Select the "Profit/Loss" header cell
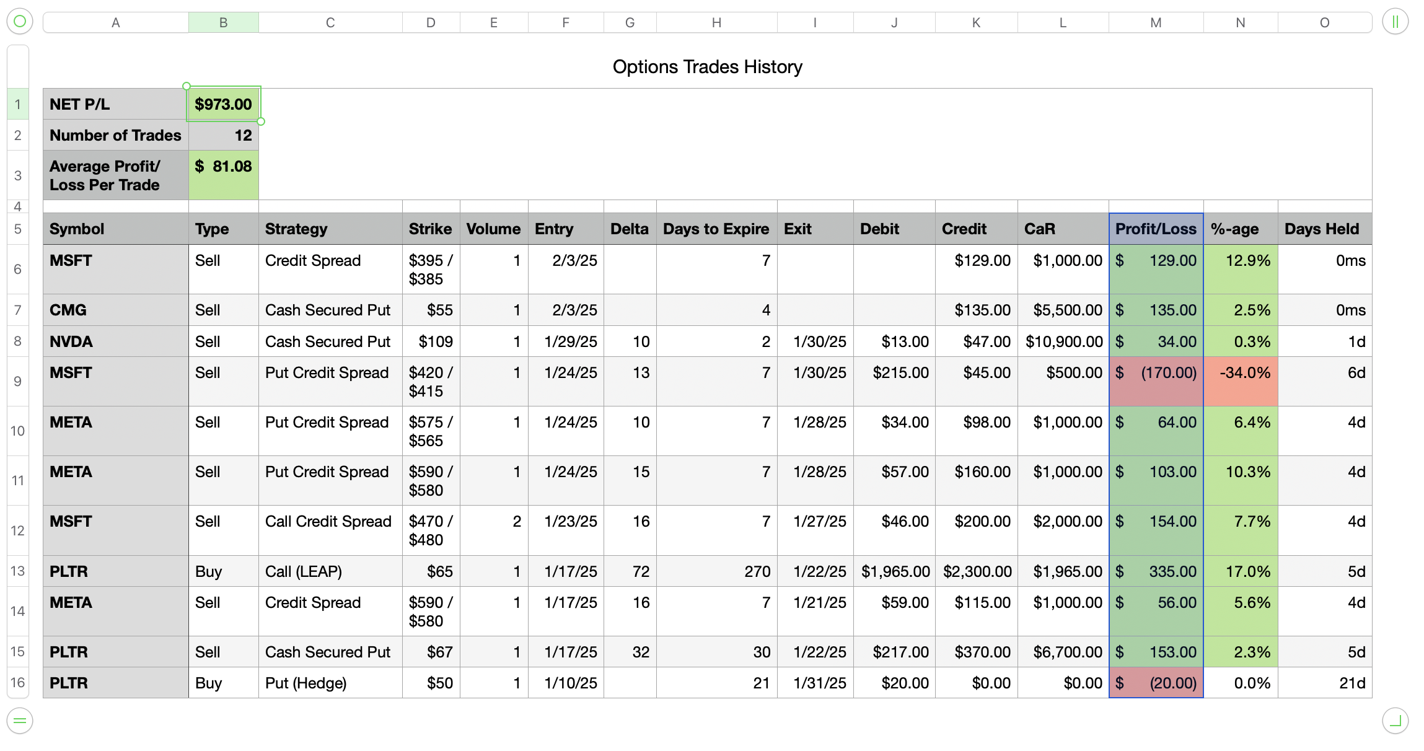 [x=1156, y=229]
